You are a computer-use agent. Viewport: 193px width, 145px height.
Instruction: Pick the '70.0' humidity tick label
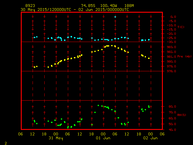click(x=172, y=112)
